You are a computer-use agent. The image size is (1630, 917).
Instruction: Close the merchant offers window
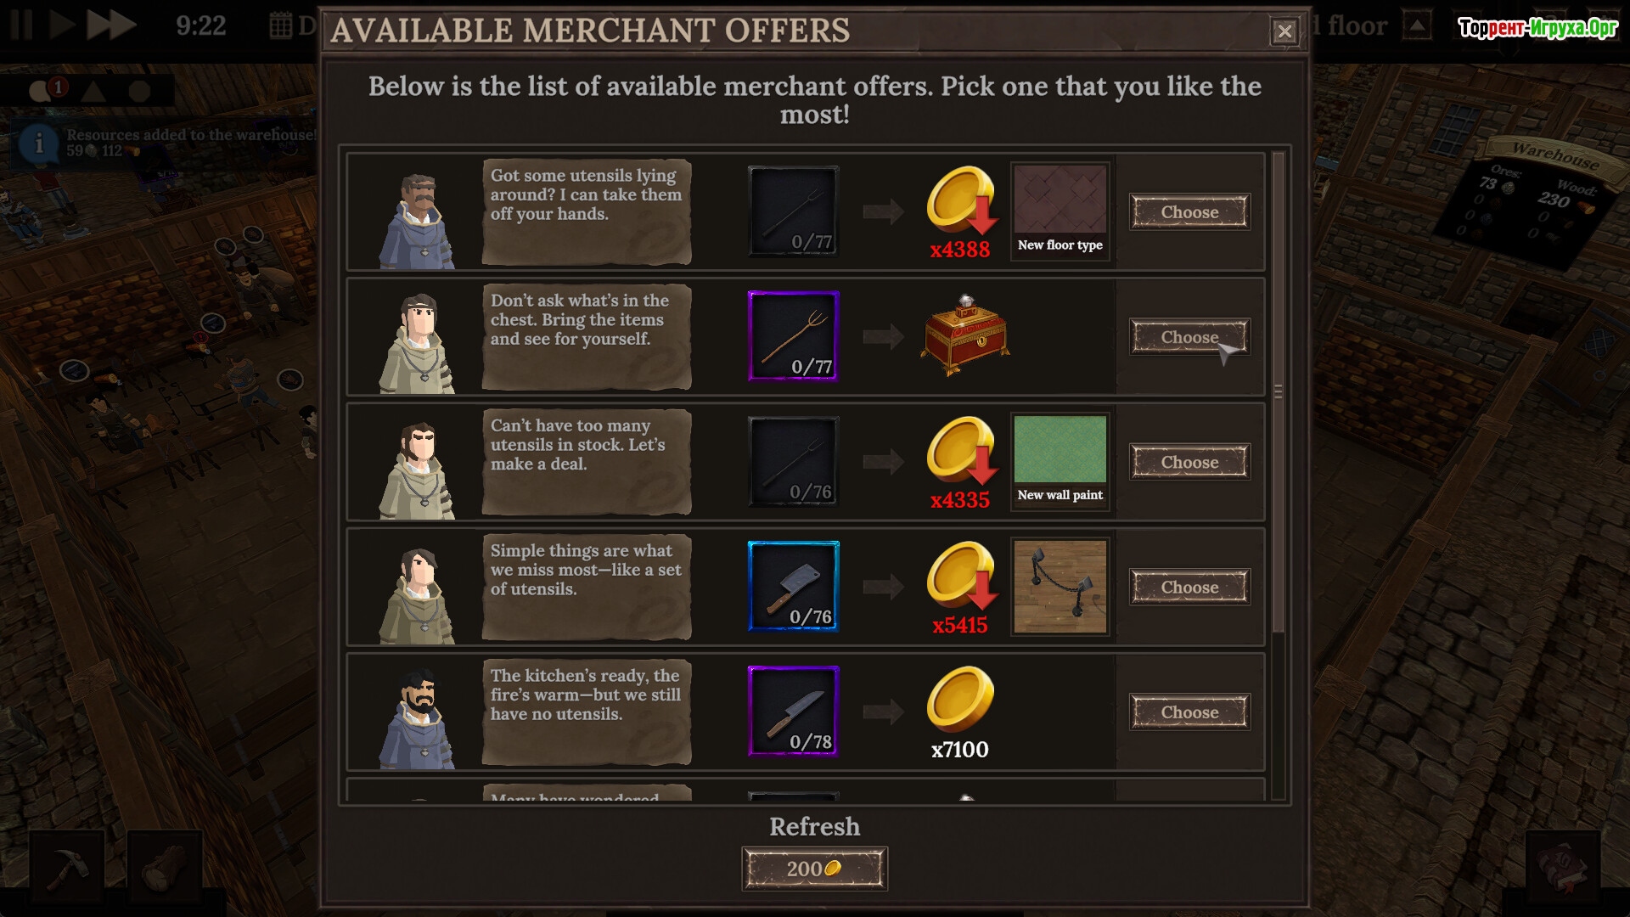[1284, 32]
